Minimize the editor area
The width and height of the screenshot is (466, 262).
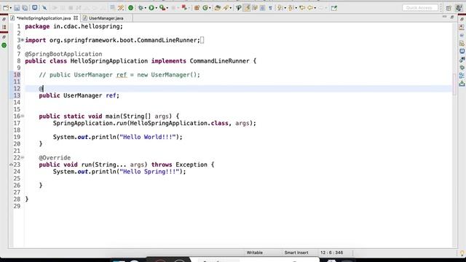click(x=444, y=17)
